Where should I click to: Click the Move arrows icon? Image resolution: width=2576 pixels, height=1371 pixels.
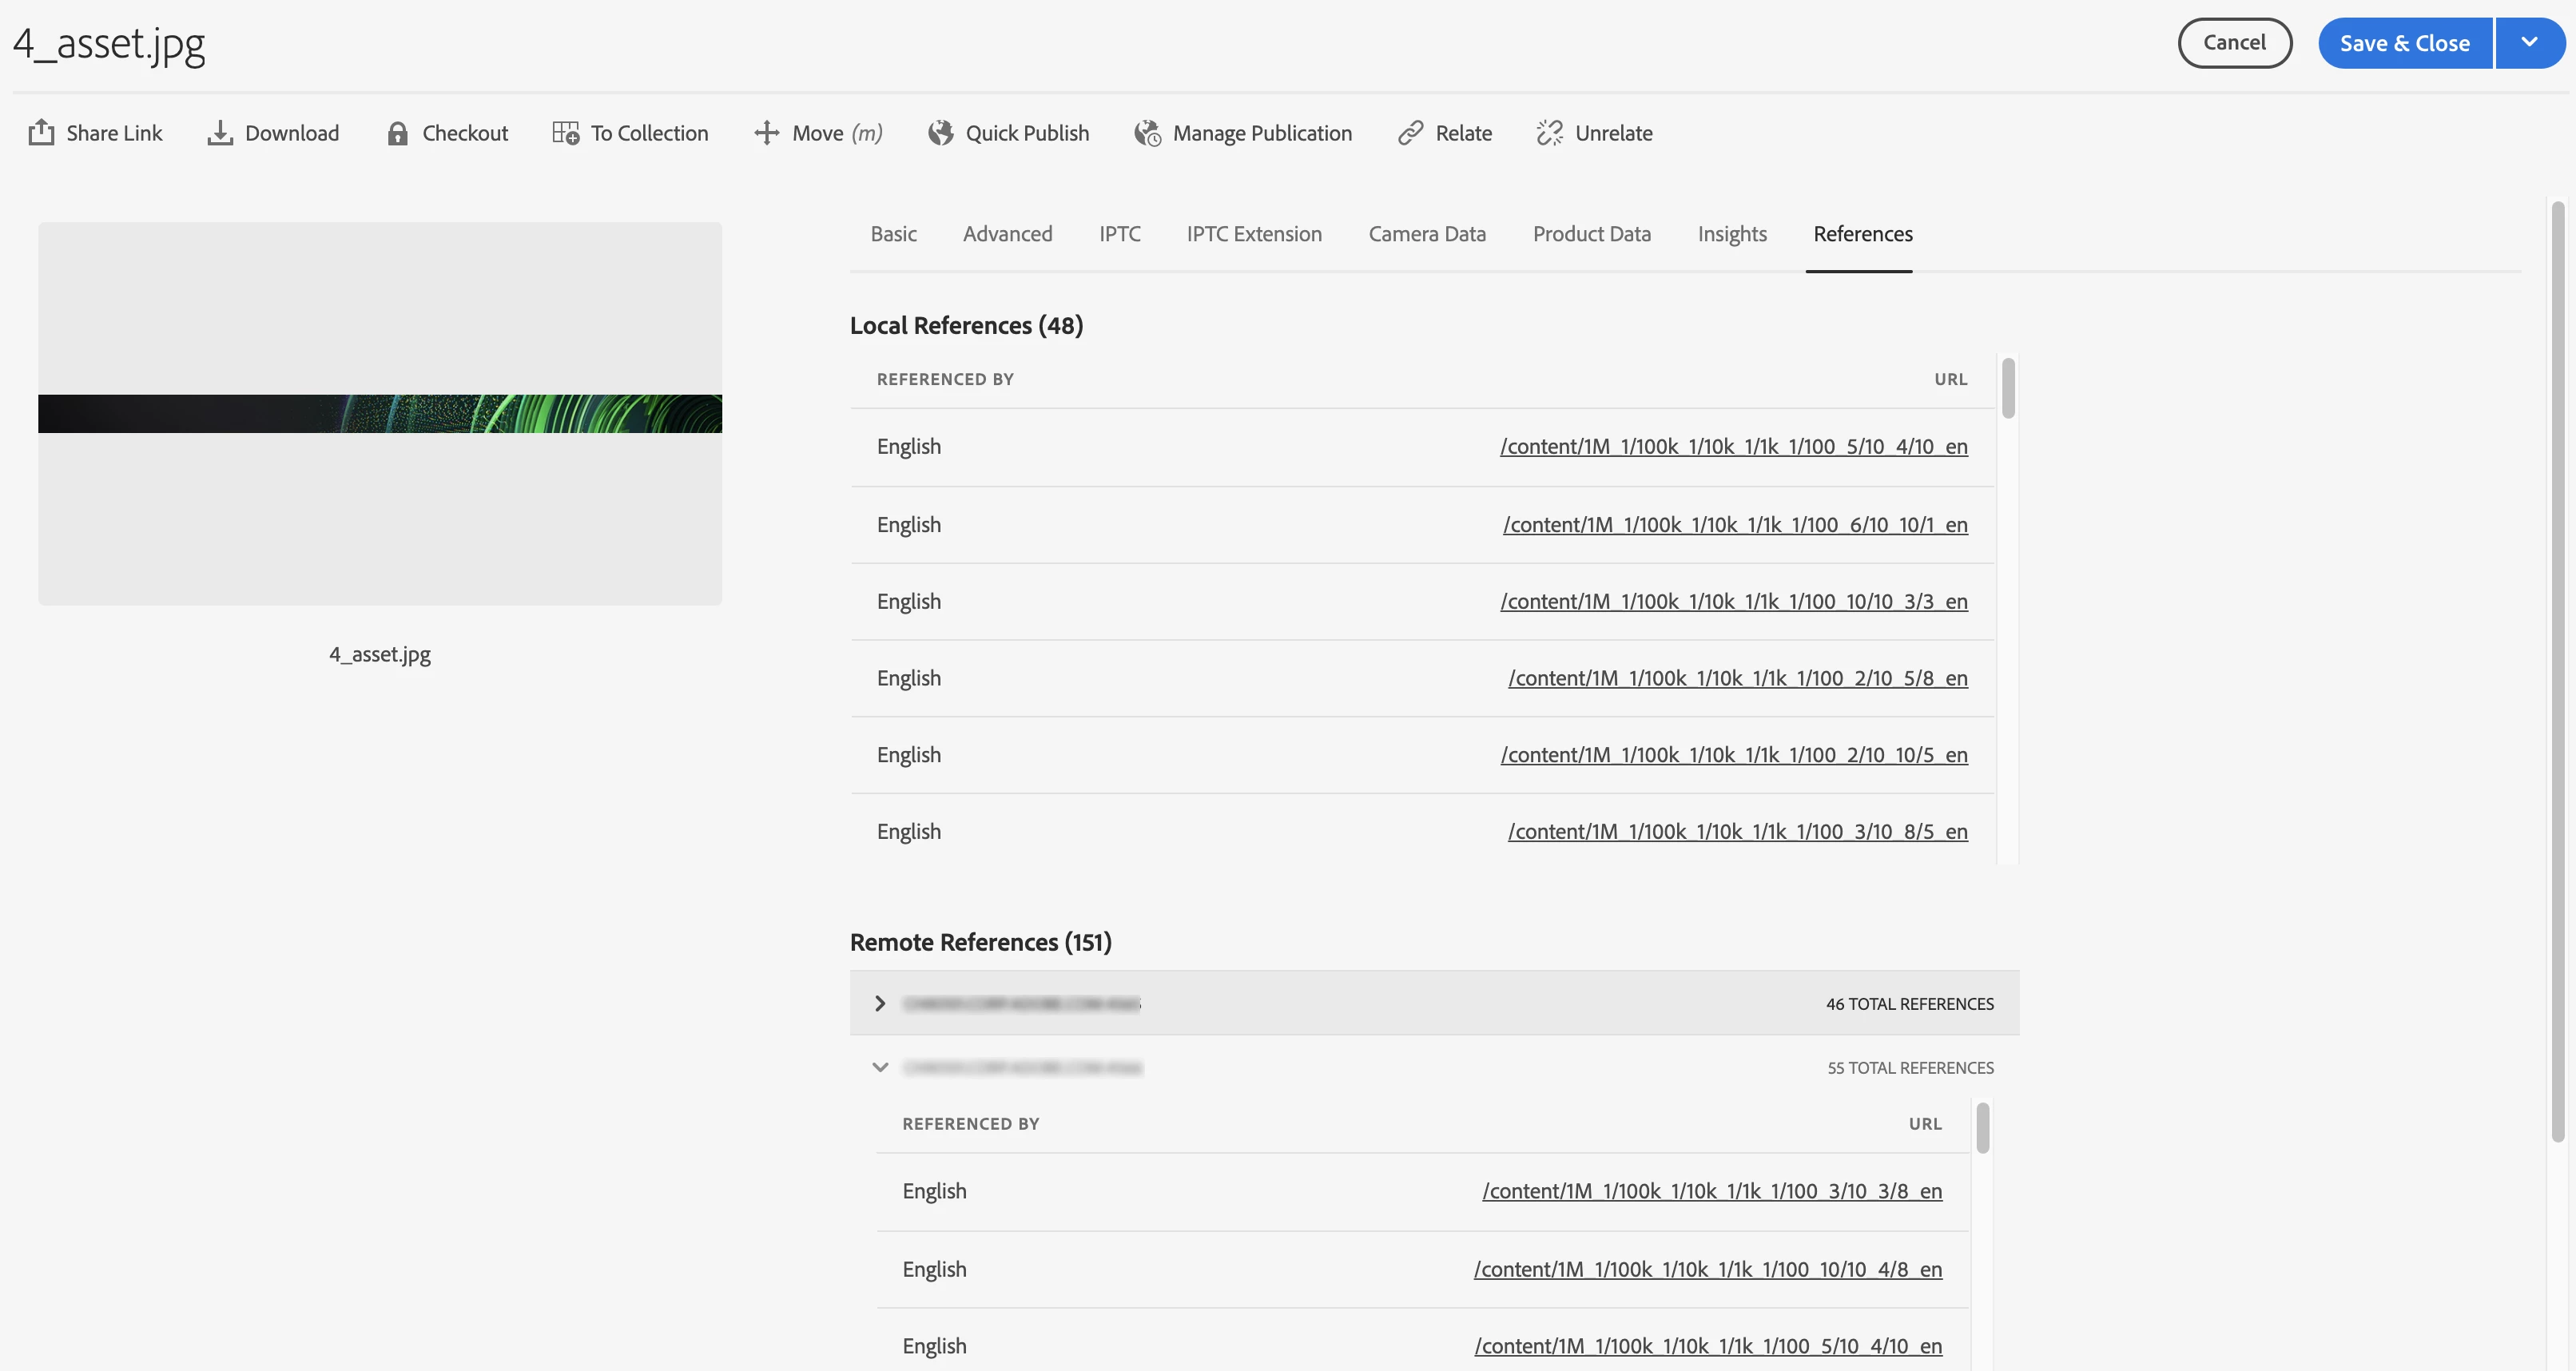tap(766, 133)
